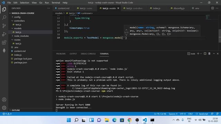Switch to test.js controllers tab
The width and height of the screenshot is (221, 124).
point(134,8)
